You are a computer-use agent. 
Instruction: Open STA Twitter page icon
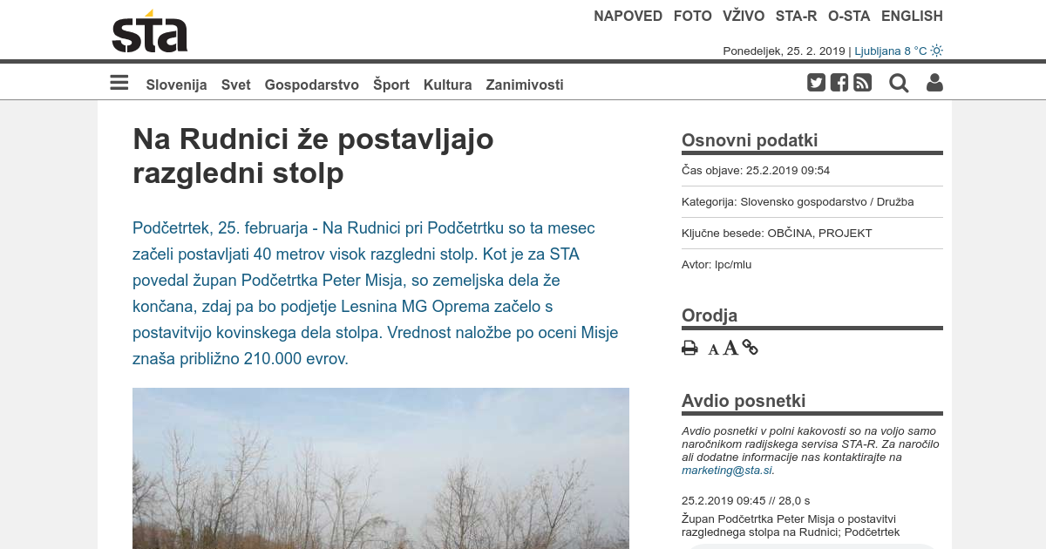click(816, 83)
